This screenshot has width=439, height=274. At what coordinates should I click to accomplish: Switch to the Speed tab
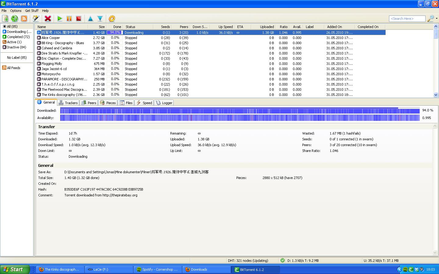pyautogui.click(x=144, y=103)
